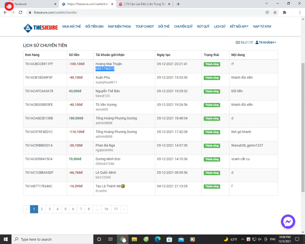Open NẠP TỪ ATM menu
This screenshot has width=305, height=244.
(x=262, y=27)
